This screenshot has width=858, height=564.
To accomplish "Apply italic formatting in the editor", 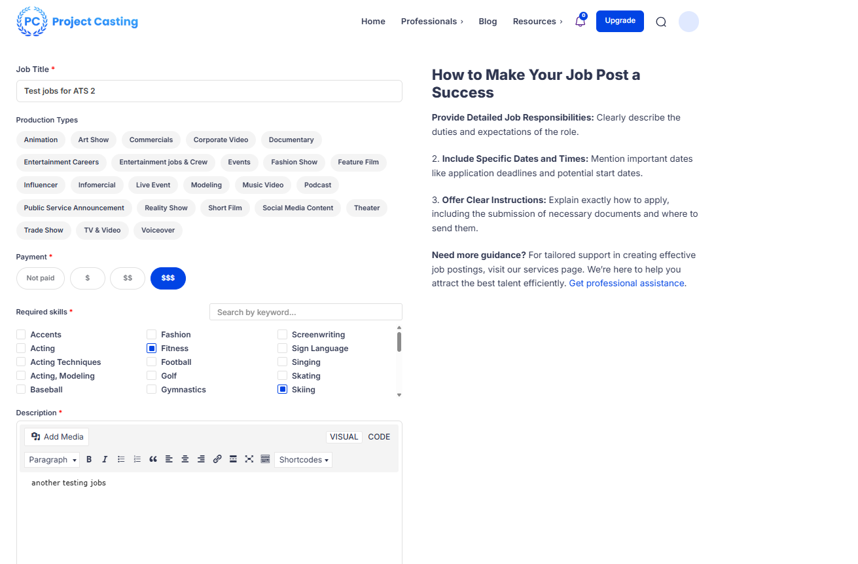I will pos(105,460).
